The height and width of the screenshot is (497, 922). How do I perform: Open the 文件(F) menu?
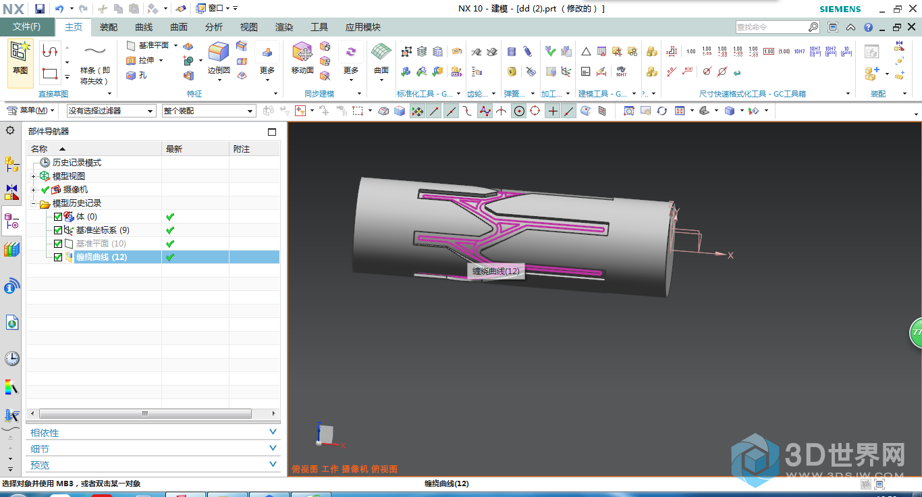(27, 27)
